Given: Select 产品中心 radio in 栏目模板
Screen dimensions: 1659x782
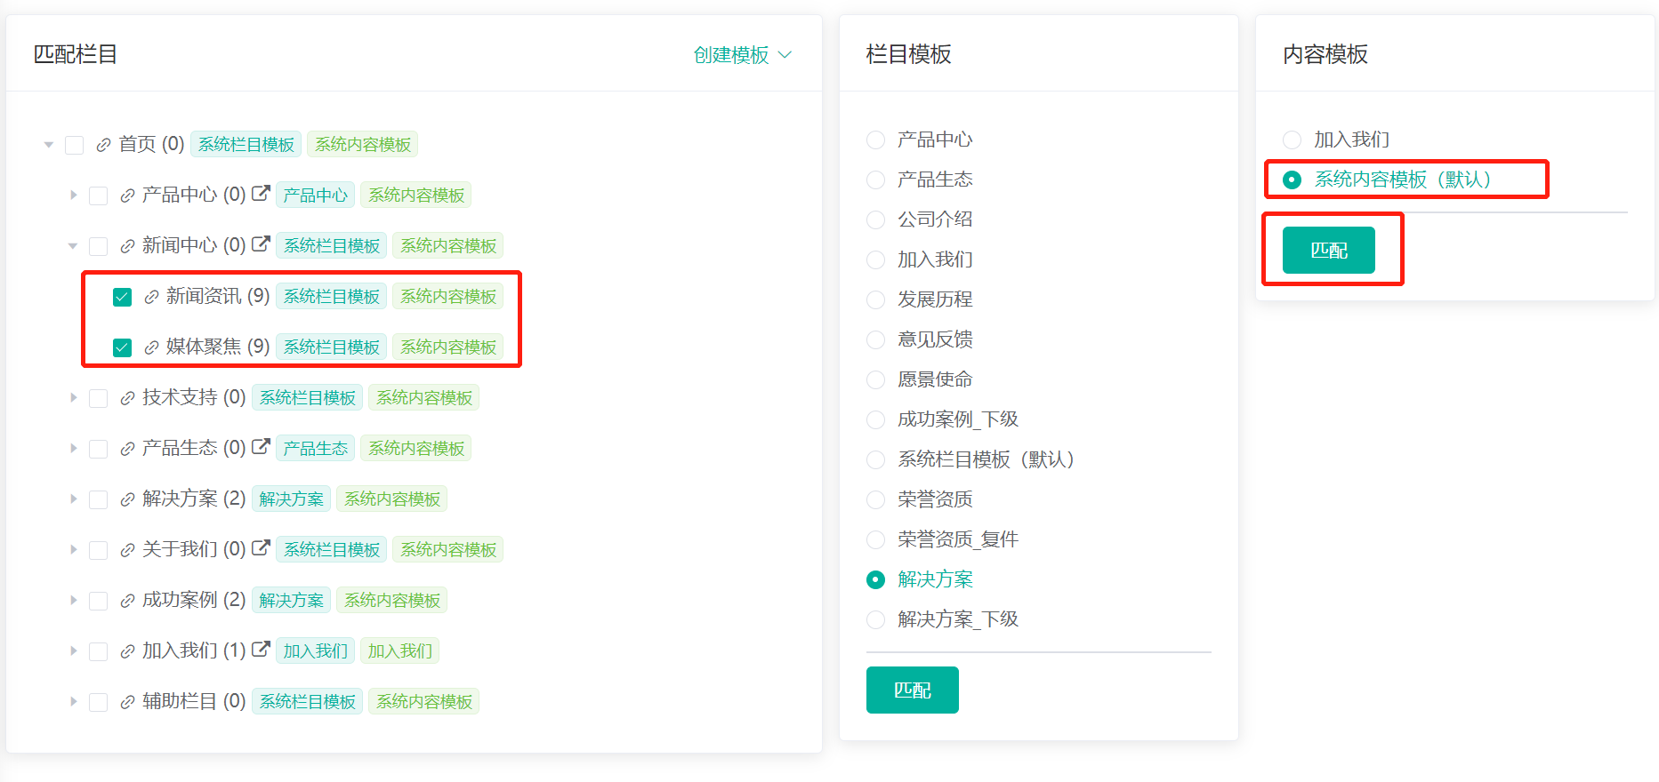Looking at the screenshot, I should click(x=876, y=140).
